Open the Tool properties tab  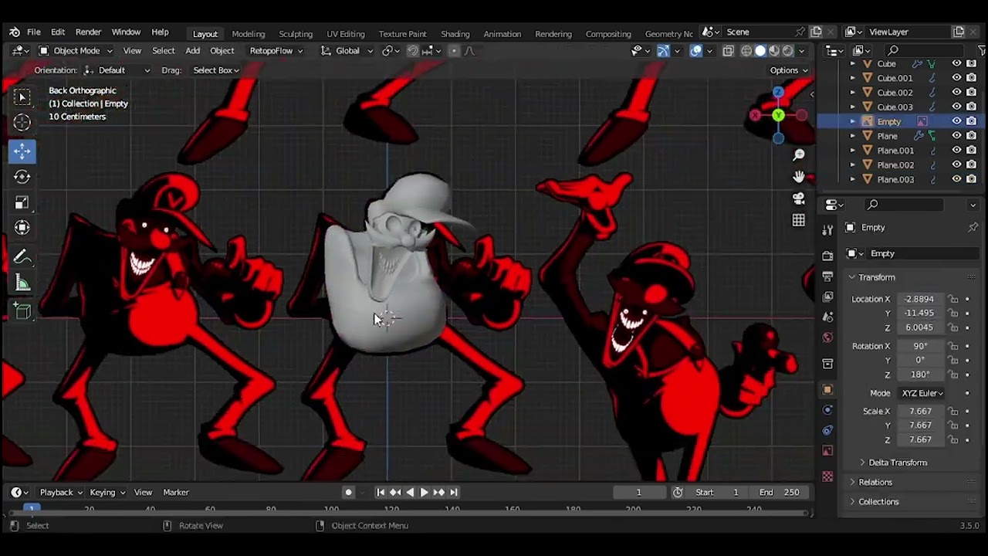pyautogui.click(x=827, y=229)
